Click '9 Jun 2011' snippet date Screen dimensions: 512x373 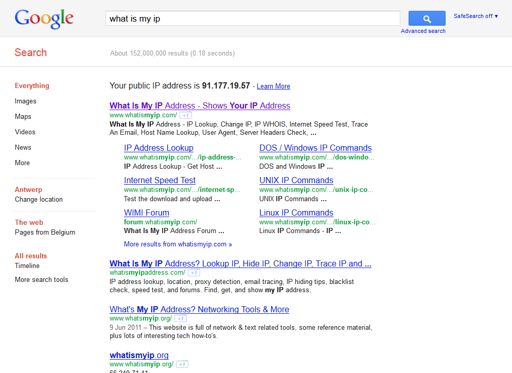point(126,327)
